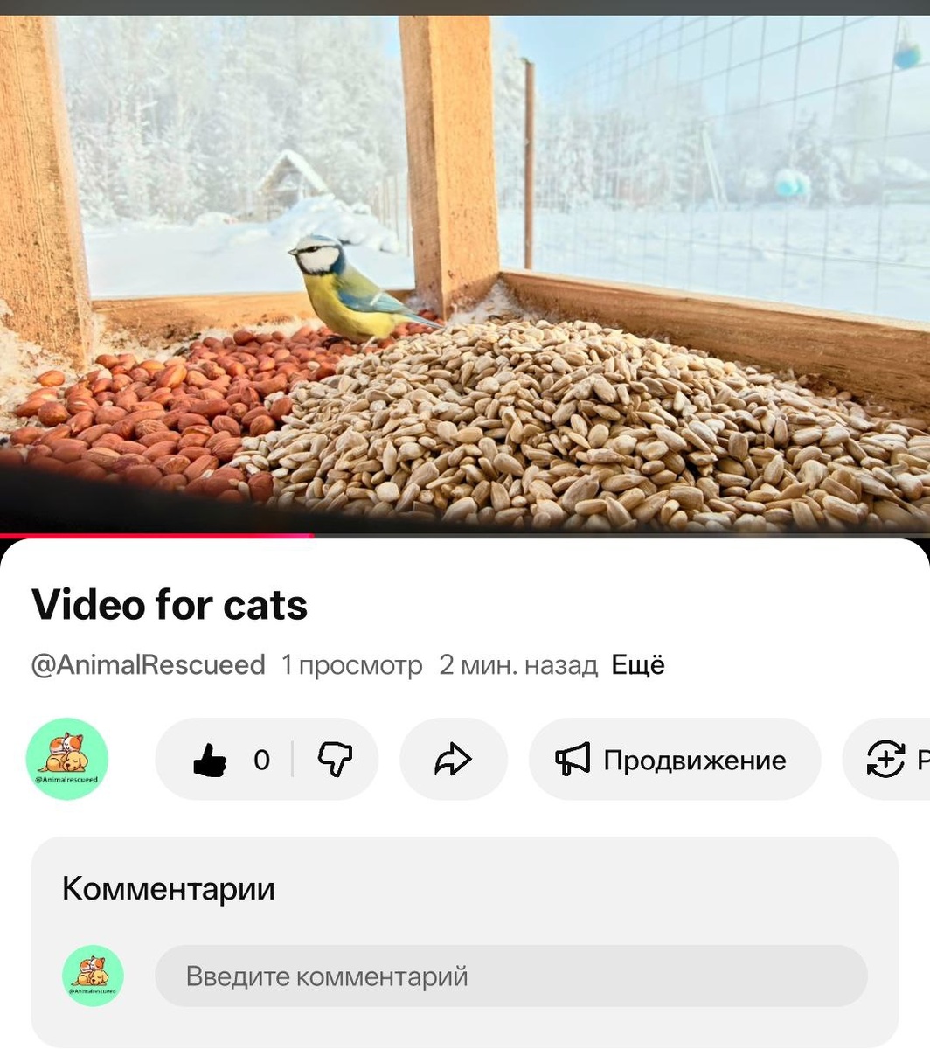The width and height of the screenshot is (930, 1049).
Task: Click the Video for cats title
Action: tap(170, 604)
